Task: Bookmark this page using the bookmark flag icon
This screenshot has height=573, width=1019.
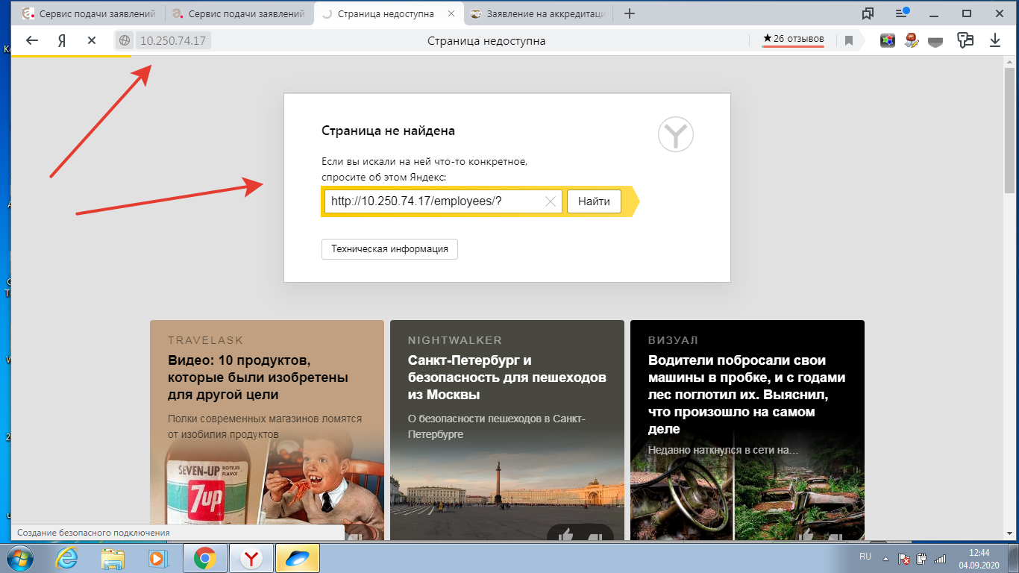Action: pyautogui.click(x=849, y=41)
